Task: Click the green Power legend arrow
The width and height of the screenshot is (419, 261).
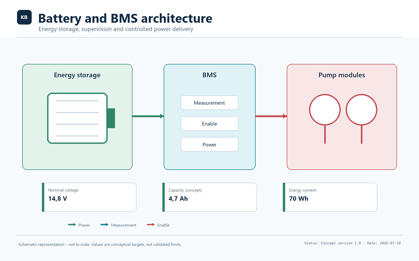Action: tap(72, 225)
